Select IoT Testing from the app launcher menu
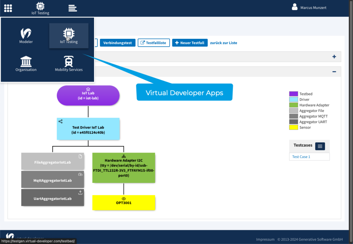 point(69,34)
